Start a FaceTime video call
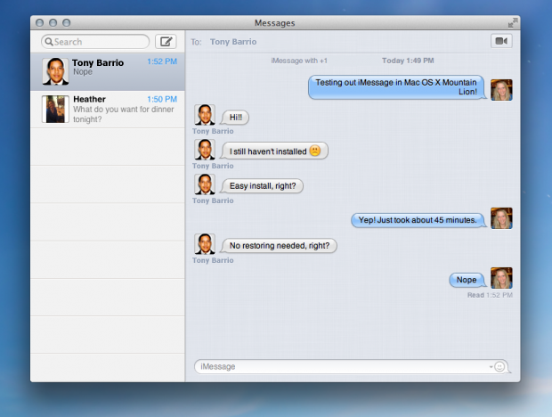Screen dimensions: 552x417 [501, 41]
